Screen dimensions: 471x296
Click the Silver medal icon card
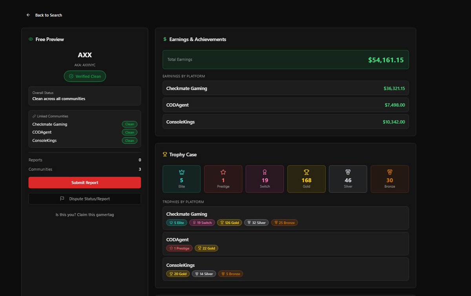(x=348, y=179)
